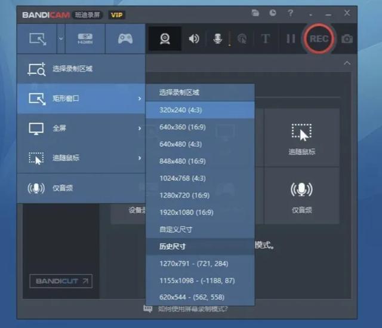
Task: Open the screen mode dropdown arrow
Action: (x=61, y=39)
